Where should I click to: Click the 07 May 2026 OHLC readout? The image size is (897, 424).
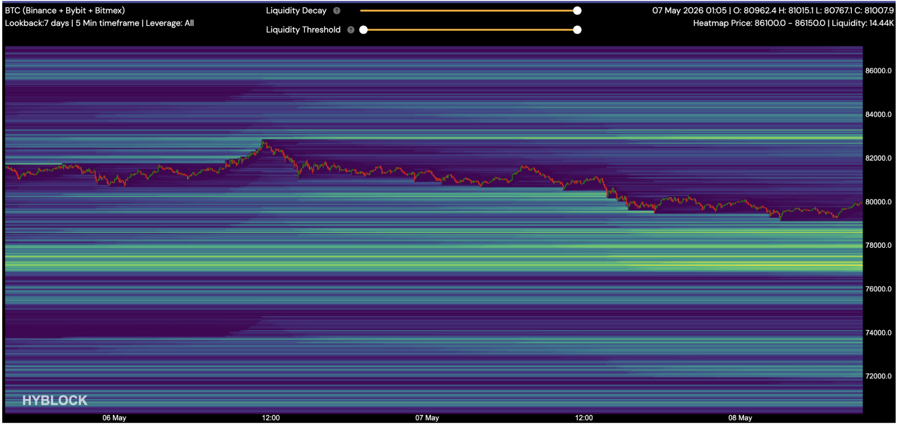coord(773,10)
